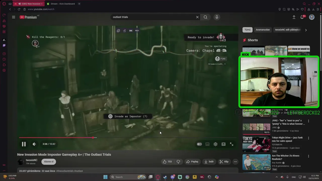Dislike the video
Screen dimensions: 322x181
pyautogui.click(x=178, y=162)
